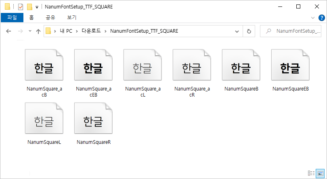Select the NanumSquareR font file icon
The height and width of the screenshot is (179, 327).
[x=93, y=118]
